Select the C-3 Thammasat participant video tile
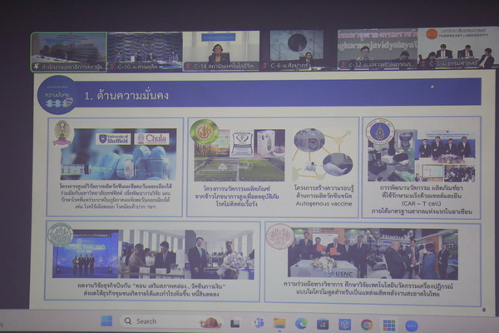 (458, 47)
